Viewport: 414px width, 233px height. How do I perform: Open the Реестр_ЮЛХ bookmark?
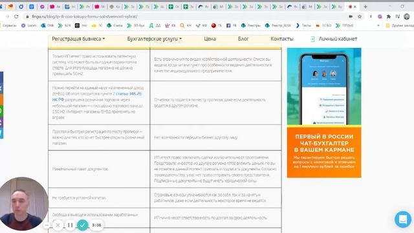click(x=278, y=26)
